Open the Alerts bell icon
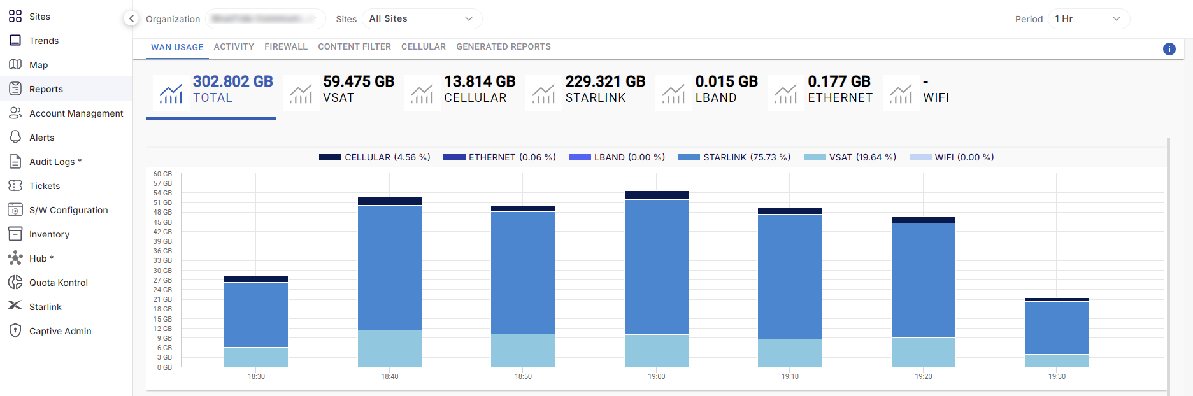1193x396 pixels. 15,137
